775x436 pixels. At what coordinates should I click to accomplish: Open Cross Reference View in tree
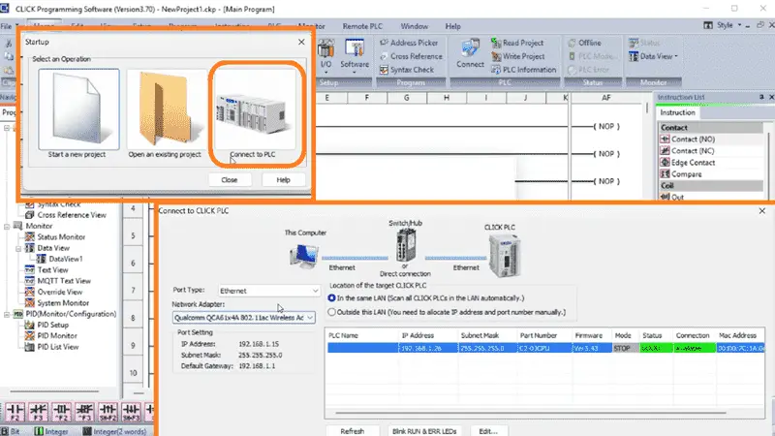coord(66,215)
